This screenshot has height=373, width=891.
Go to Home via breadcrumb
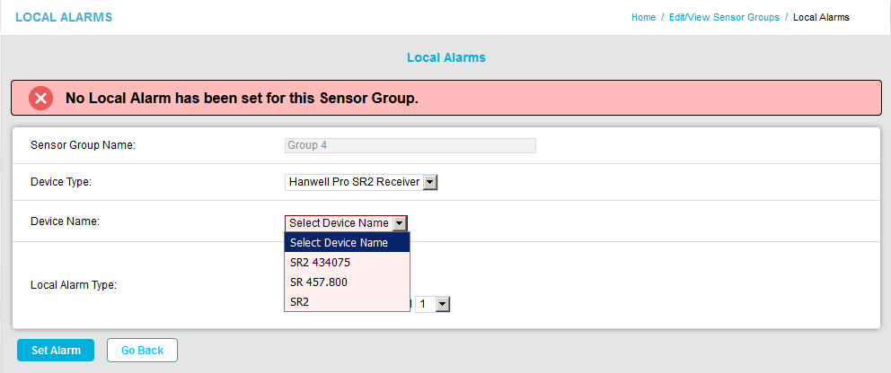(x=643, y=18)
